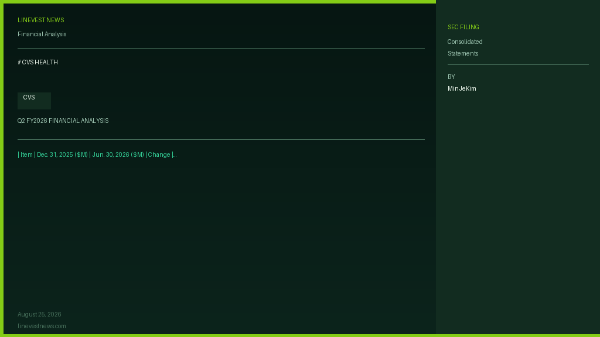Select the Financial Analysis subtitle

pyautogui.click(x=42, y=34)
